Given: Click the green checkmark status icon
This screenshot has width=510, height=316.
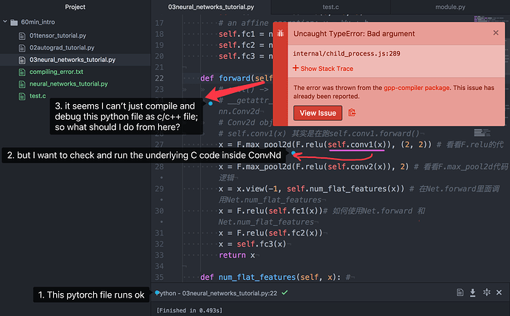Looking at the screenshot, I should (285, 293).
